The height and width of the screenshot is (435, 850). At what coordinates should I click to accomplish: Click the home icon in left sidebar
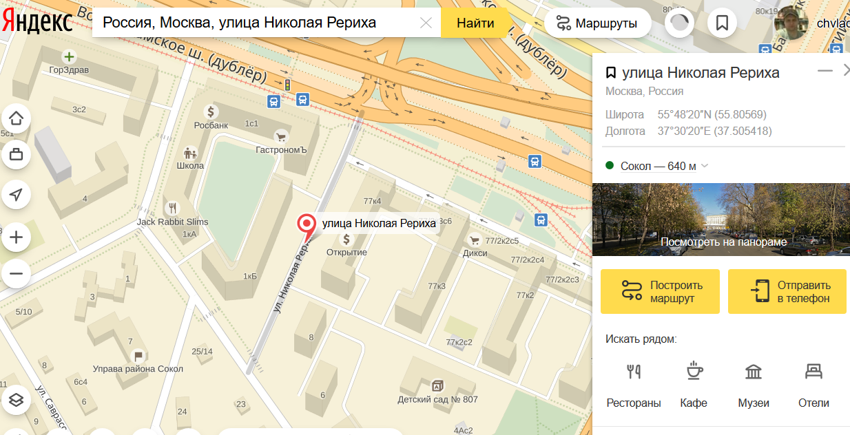coord(17,118)
